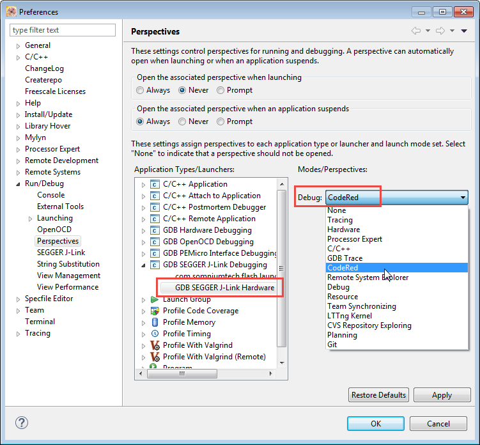Click the Profile Code Coverage icon
This screenshot has height=445, width=480.
pos(155,311)
